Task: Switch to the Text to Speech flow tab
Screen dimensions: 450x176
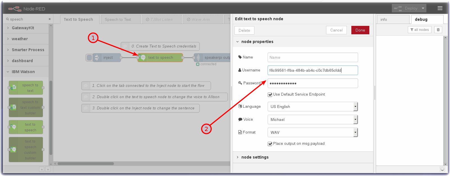Action: point(80,19)
